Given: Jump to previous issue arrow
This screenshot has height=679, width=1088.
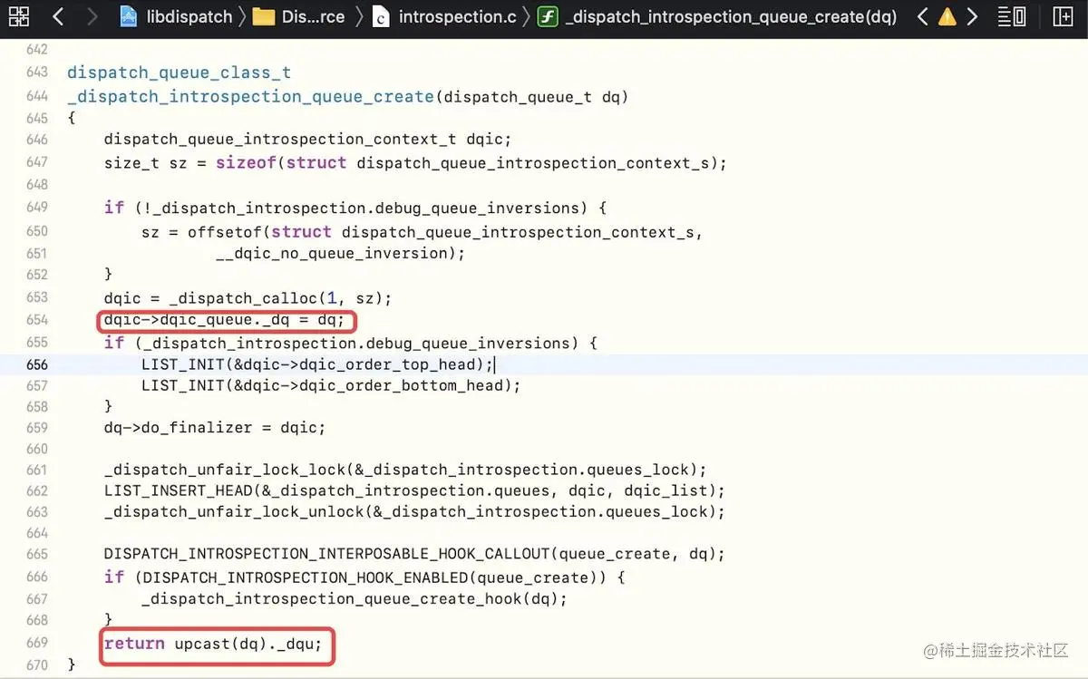Looking at the screenshot, I should click(x=922, y=16).
